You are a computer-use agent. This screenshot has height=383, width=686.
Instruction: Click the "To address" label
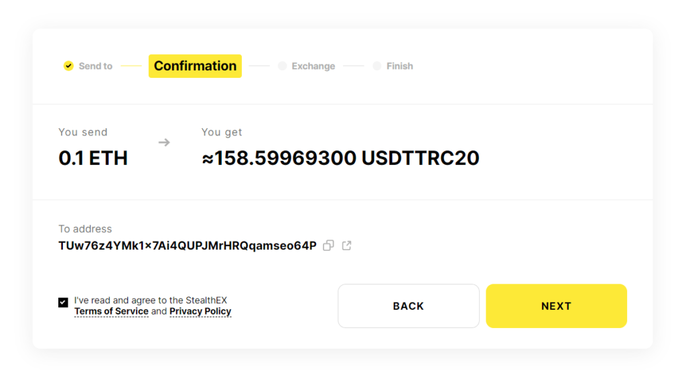(85, 229)
